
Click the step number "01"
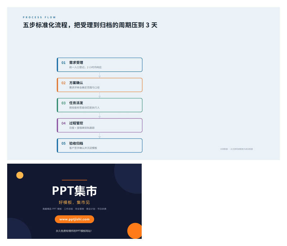tap(63, 63)
